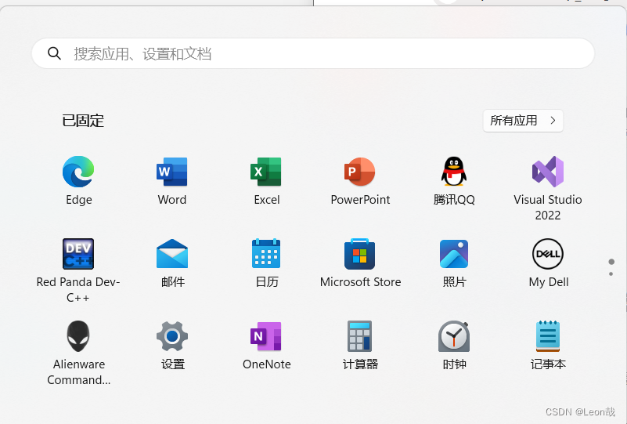Launch the 记事本 notepad

pos(548,336)
